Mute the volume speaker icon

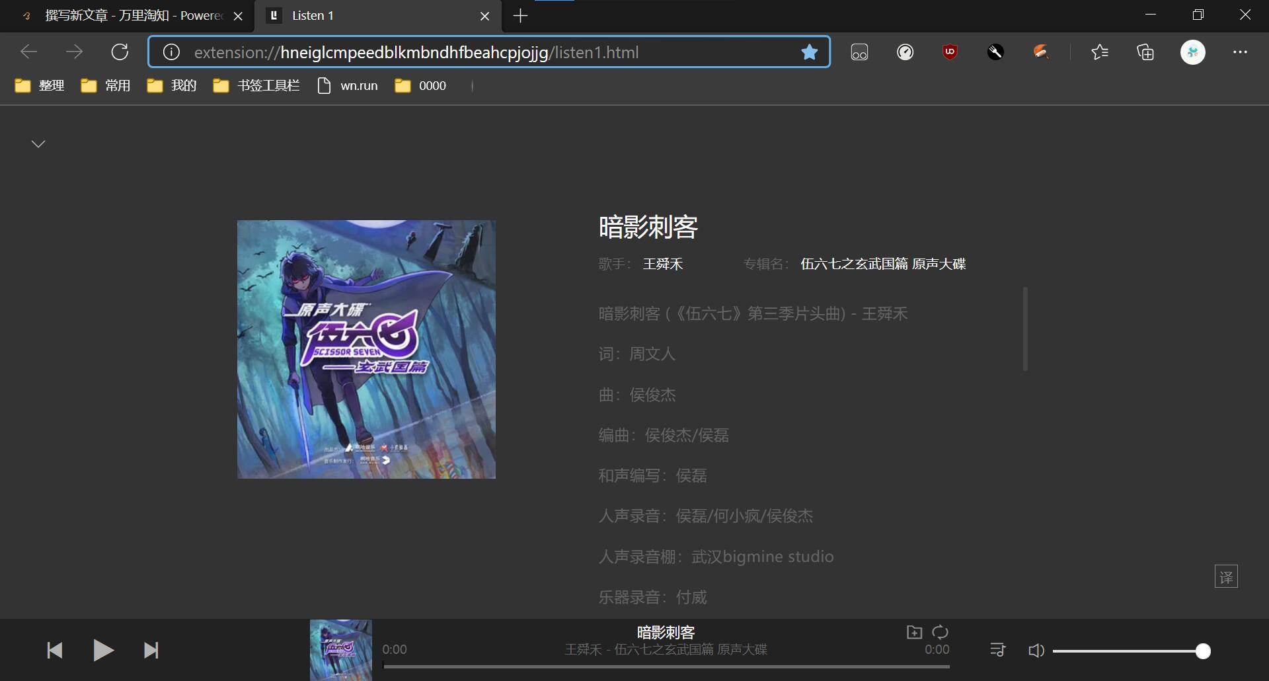click(1036, 651)
